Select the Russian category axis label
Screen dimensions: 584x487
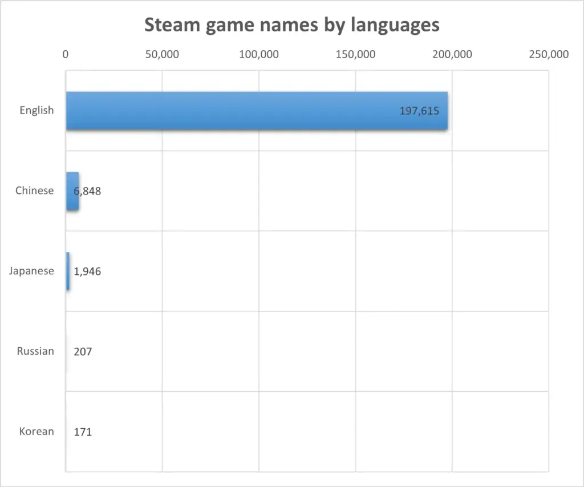35,351
